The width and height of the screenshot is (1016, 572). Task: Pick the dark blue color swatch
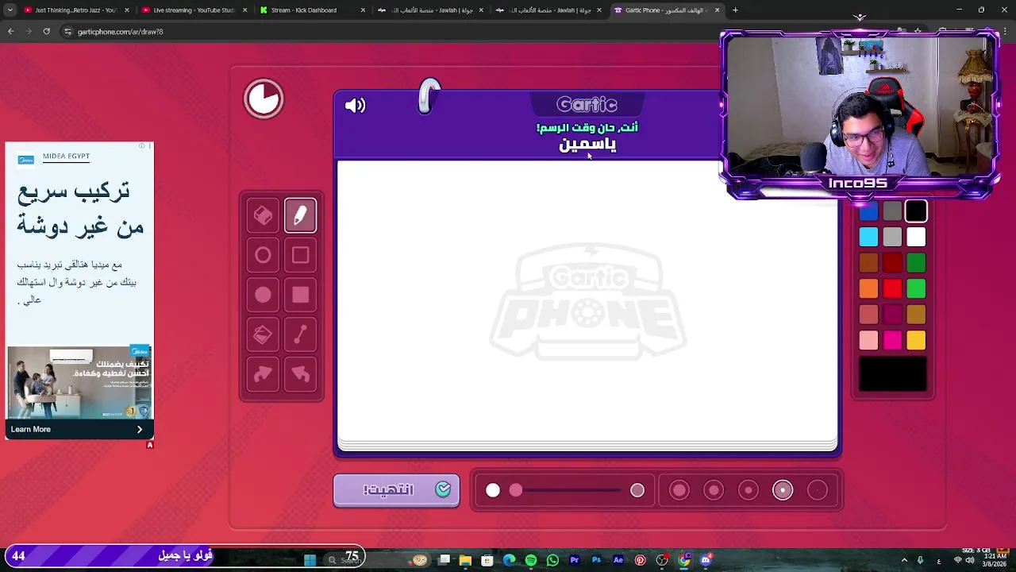[x=868, y=211]
